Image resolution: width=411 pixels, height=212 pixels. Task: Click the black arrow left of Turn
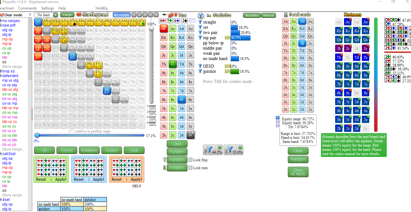(x=164, y=14)
